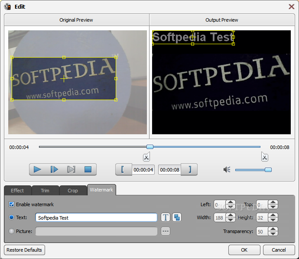Click the Width value field
299x259 pixels.
coord(220,217)
